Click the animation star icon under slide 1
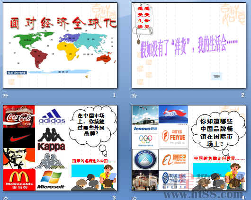This screenshot has height=200, width=251. (x=5, y=96)
